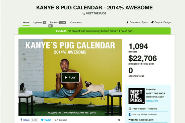This screenshot has height=123, width=185.
Task: Select the Home tab
Action: (26, 22)
